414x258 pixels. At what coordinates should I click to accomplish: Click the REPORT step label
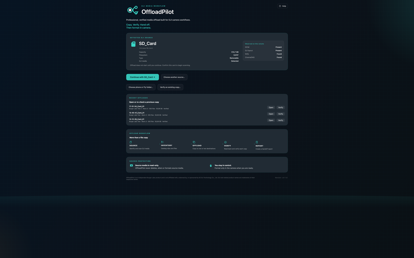click(x=260, y=146)
